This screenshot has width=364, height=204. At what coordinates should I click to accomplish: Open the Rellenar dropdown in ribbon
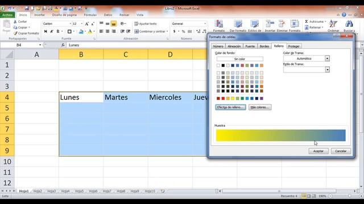pyautogui.click(x=322, y=28)
